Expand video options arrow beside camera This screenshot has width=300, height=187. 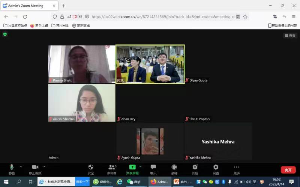pyautogui.click(x=44, y=166)
